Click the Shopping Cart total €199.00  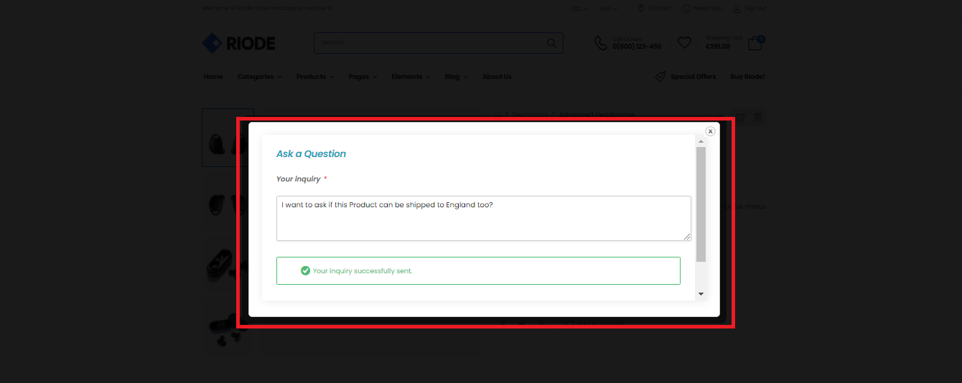point(718,47)
